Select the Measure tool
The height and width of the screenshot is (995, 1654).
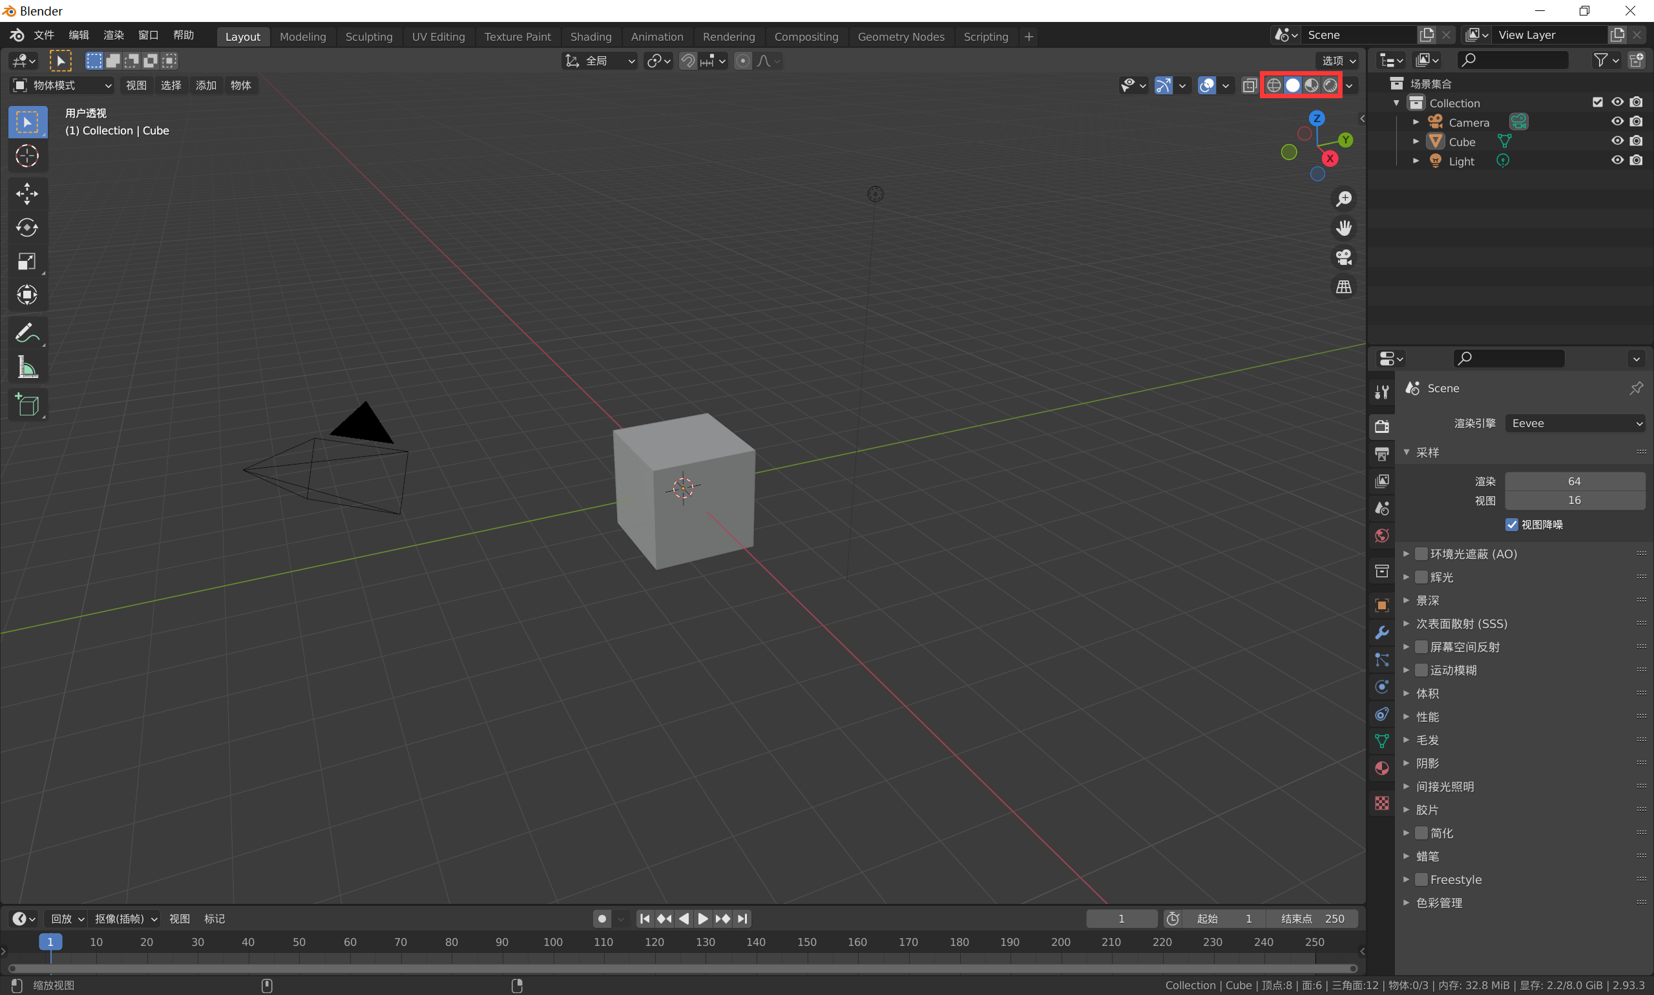(28, 366)
